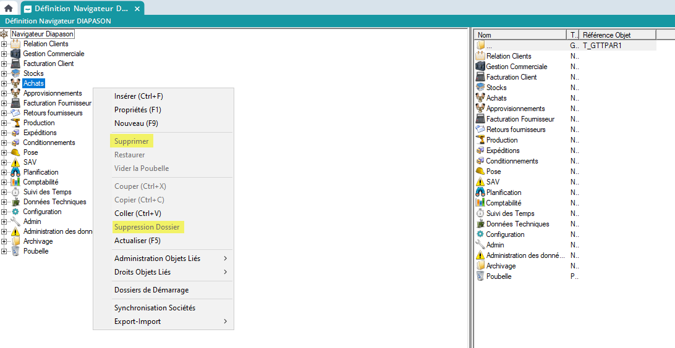Click the Pose helmet icon in right list

480,172
